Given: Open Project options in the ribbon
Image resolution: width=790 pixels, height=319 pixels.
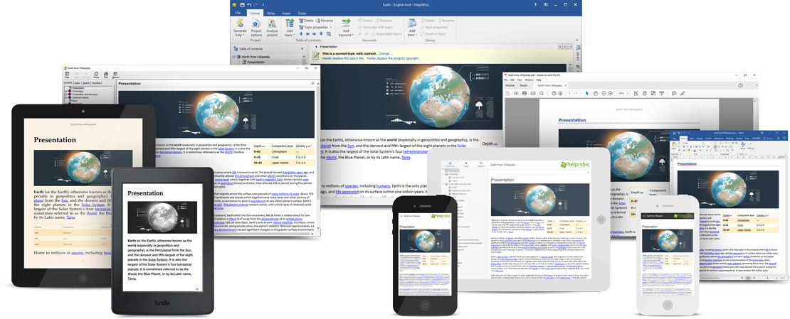Looking at the screenshot, I should [x=256, y=24].
